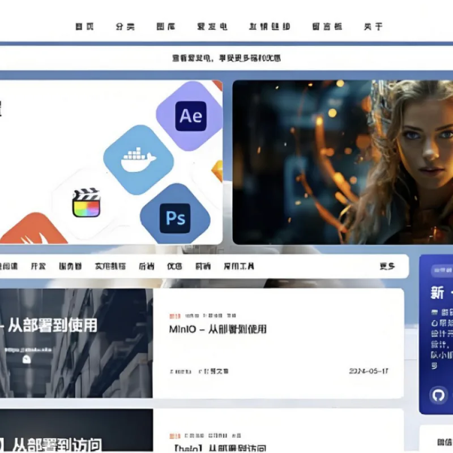The image size is (453, 453).
Task: Open the [halo] article title link
Action: (220, 448)
